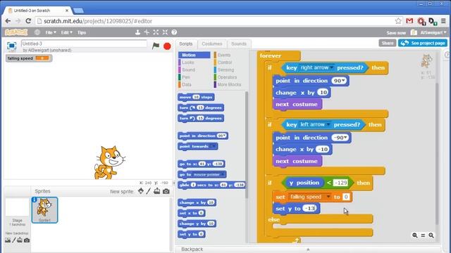
Task: Click See project page button
Action: tap(423, 43)
